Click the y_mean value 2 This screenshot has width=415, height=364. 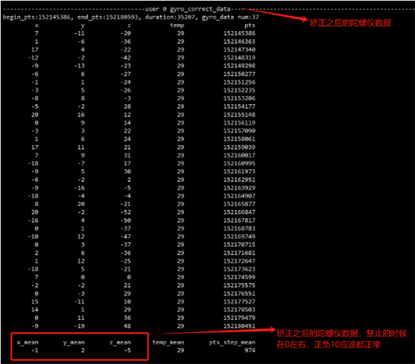tap(83, 350)
